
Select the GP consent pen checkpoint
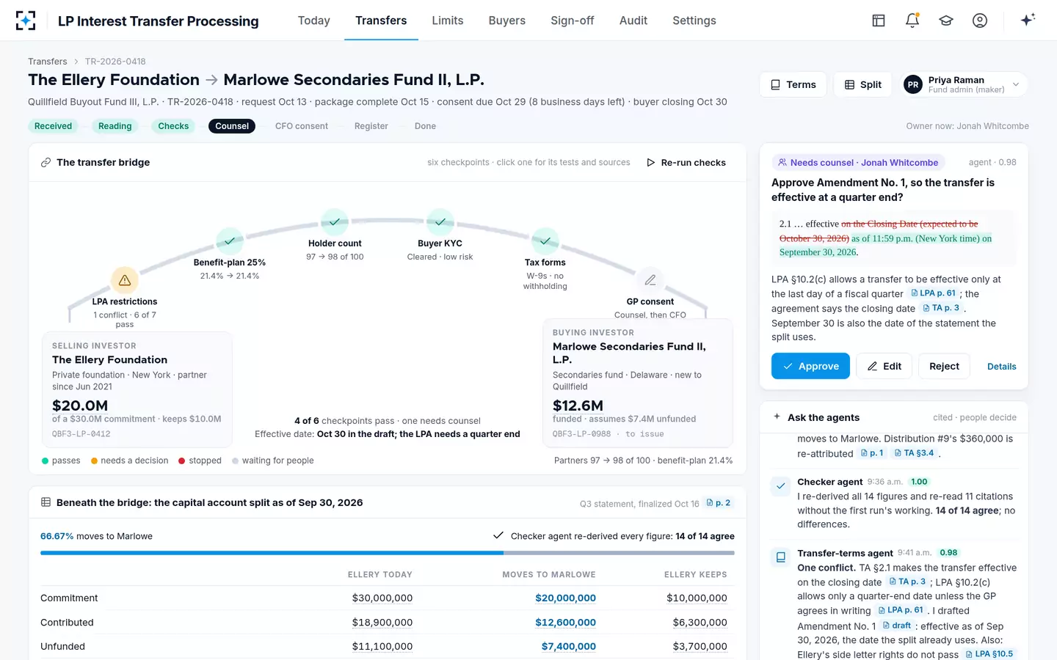pos(650,280)
